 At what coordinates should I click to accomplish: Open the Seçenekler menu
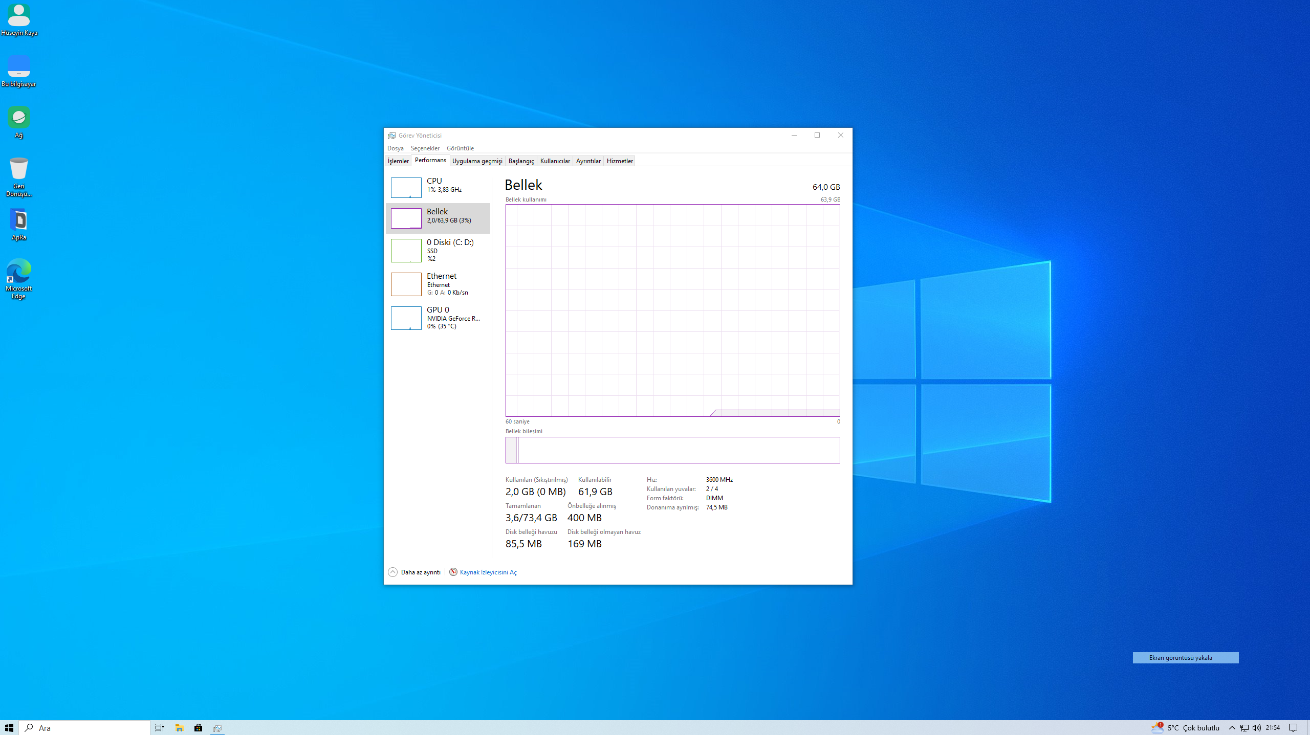click(425, 148)
